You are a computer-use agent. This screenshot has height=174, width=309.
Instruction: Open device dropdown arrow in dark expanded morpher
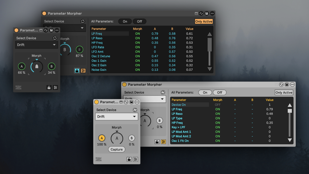[x=82, y=28]
